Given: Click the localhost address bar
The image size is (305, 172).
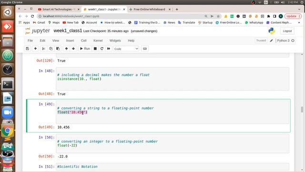Looking at the screenshot, I should 121,16.
